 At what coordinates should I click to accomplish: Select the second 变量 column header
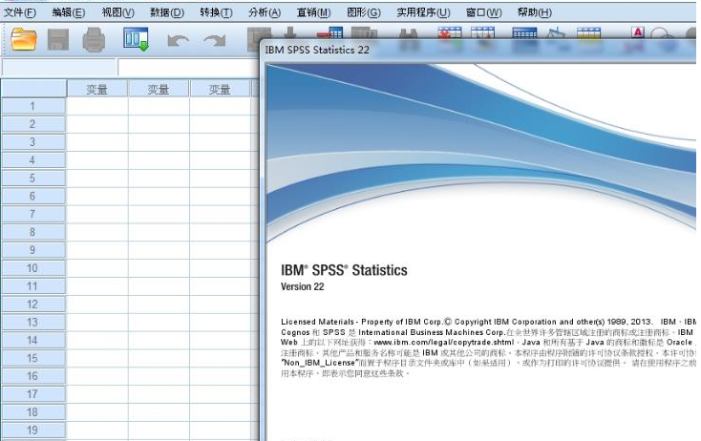pos(159,89)
